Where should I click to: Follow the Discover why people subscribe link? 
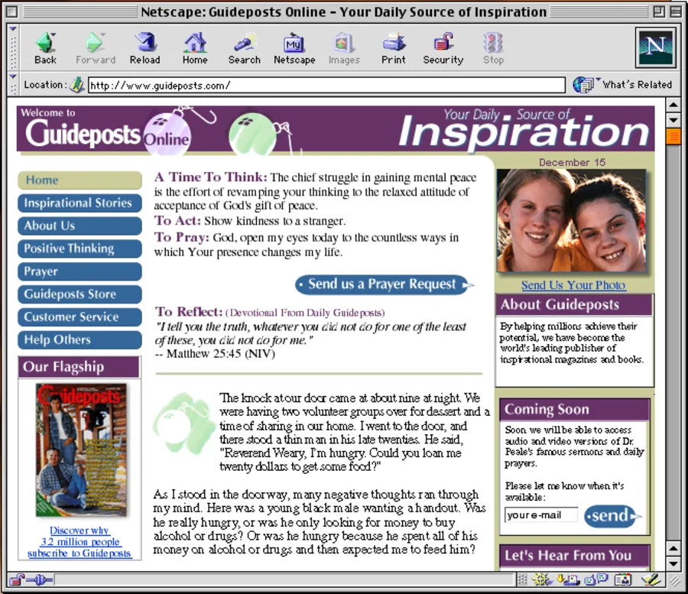click(x=80, y=542)
